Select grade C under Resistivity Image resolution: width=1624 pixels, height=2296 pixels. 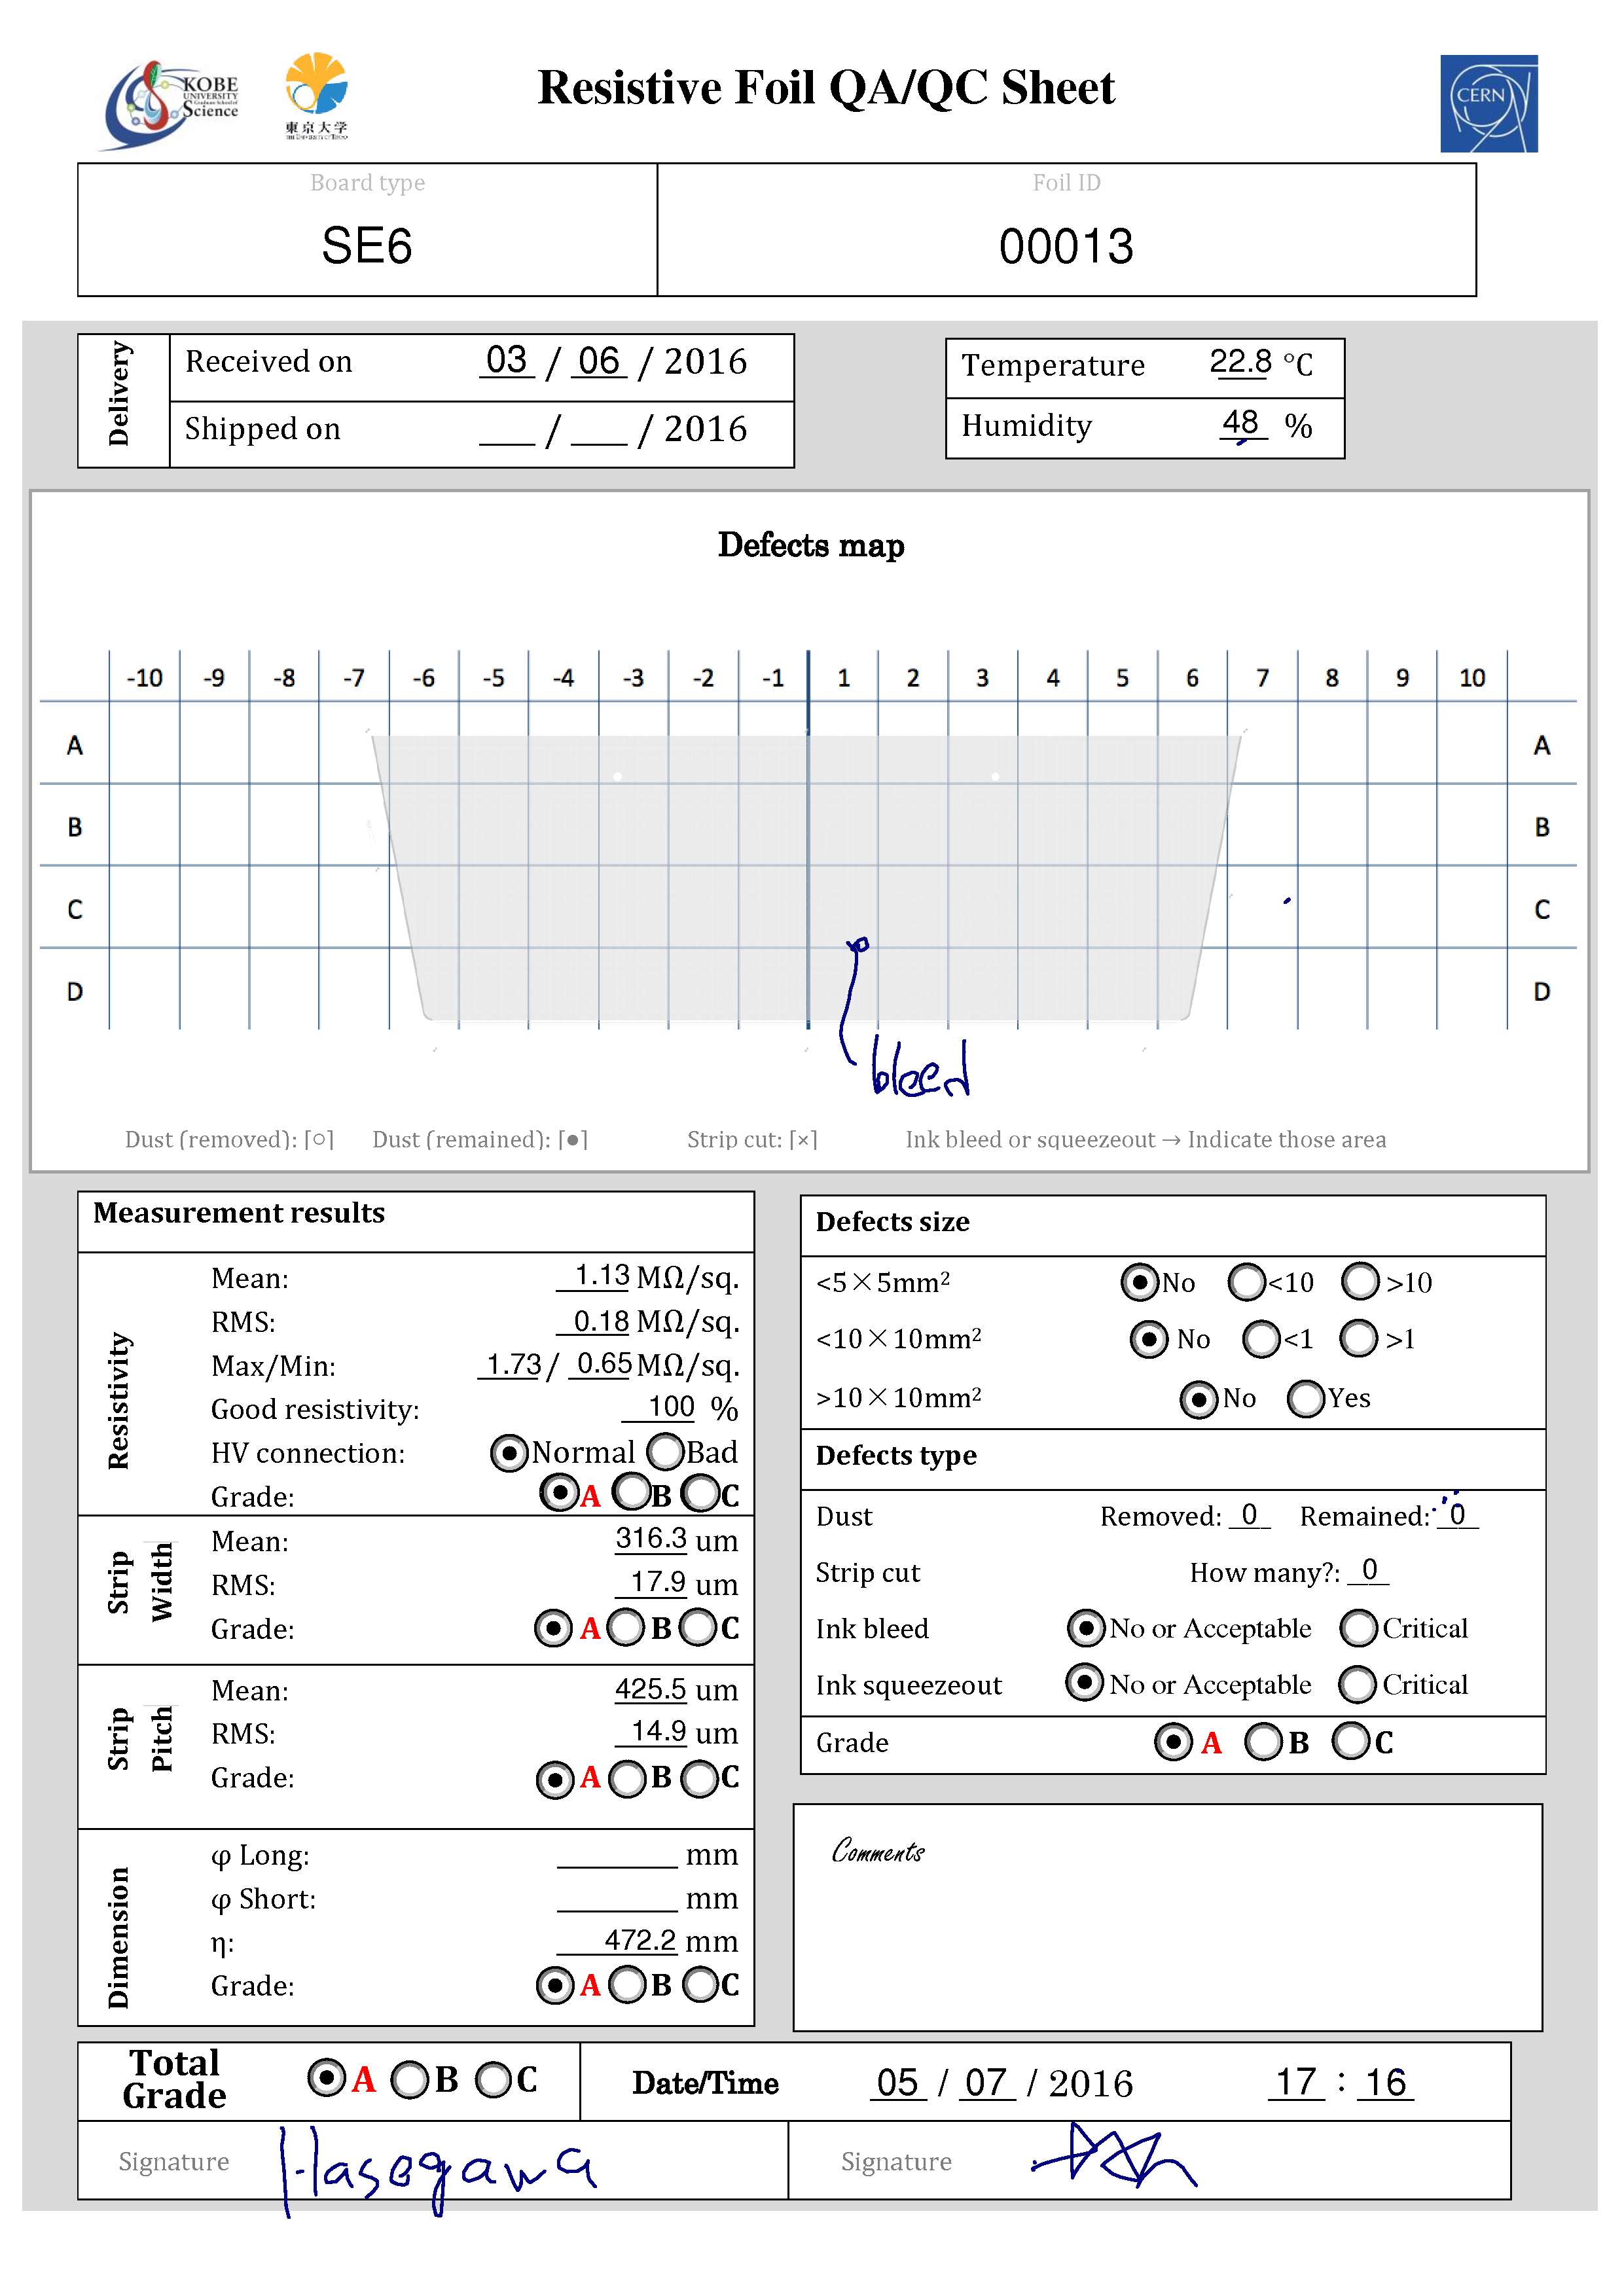700,1494
